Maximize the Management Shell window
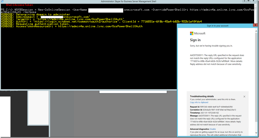The image size is (259, 138). [248, 1]
